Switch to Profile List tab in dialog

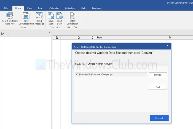point(80,64)
